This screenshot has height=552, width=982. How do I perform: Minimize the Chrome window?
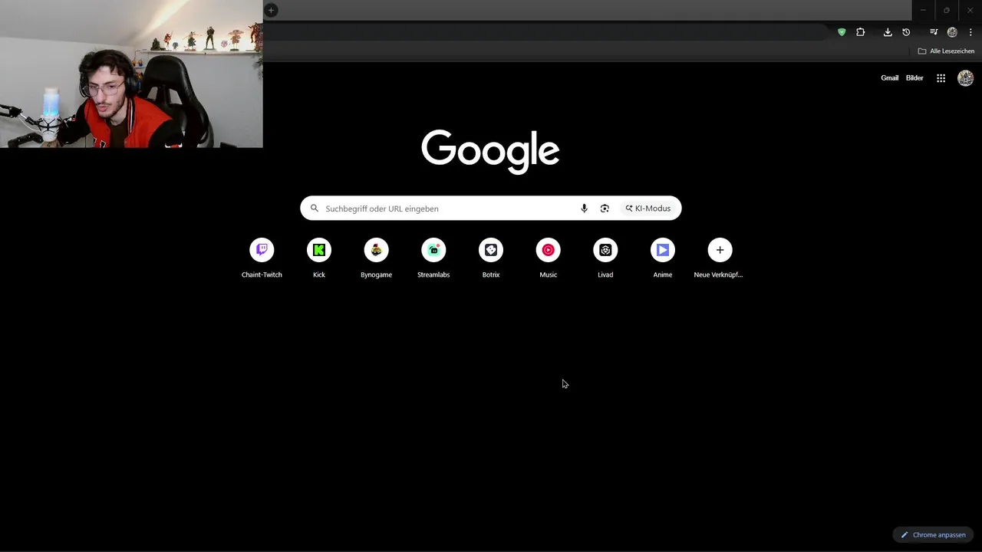click(x=923, y=10)
